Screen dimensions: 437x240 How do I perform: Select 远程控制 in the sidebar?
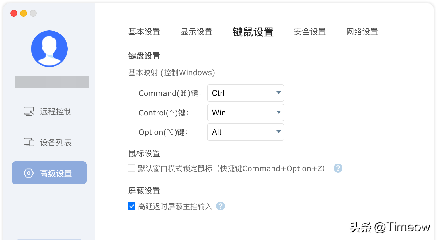(56, 111)
